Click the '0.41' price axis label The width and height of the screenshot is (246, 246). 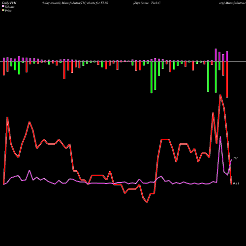236,184
